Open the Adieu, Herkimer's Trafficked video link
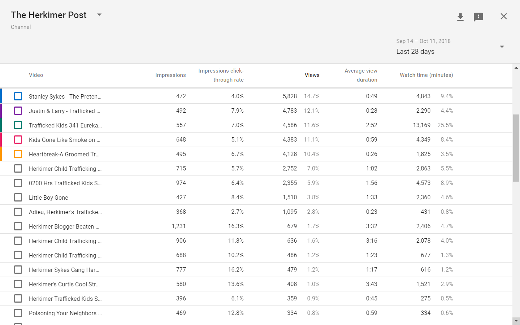Viewport: 520px width, 325px height. [x=65, y=212]
